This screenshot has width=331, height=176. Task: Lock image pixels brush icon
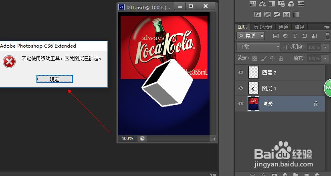click(263, 58)
